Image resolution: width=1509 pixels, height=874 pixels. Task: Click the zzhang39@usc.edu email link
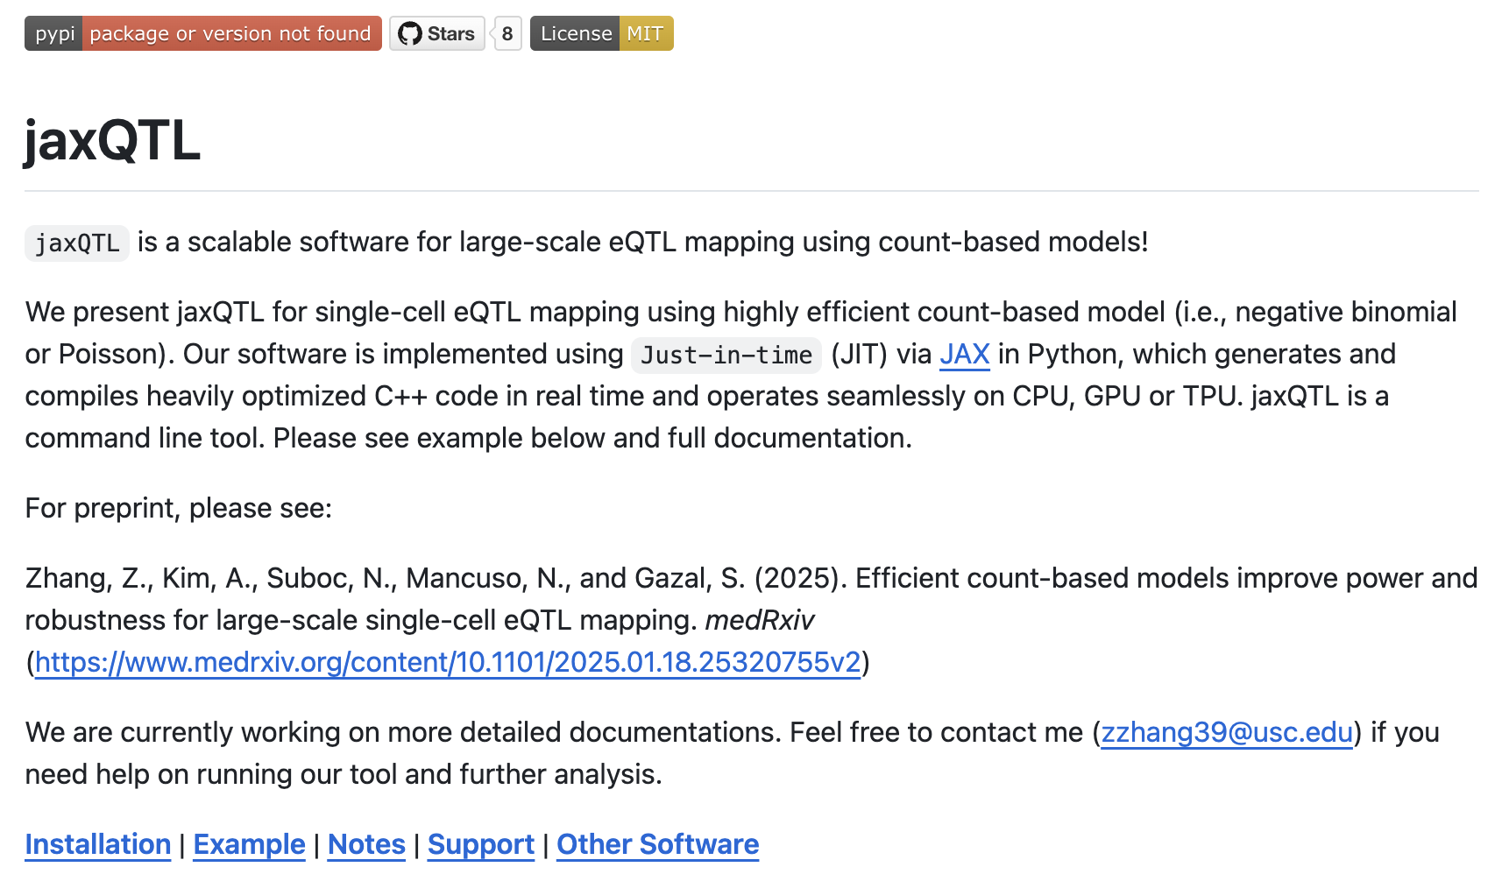click(x=1227, y=732)
